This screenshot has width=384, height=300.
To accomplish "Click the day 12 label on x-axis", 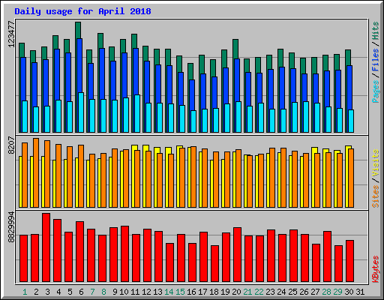I will click(x=146, y=292).
